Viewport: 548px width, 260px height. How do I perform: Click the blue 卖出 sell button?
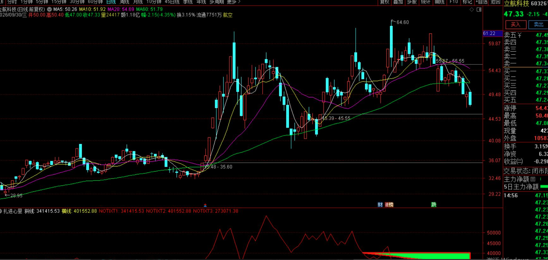click(x=538, y=25)
